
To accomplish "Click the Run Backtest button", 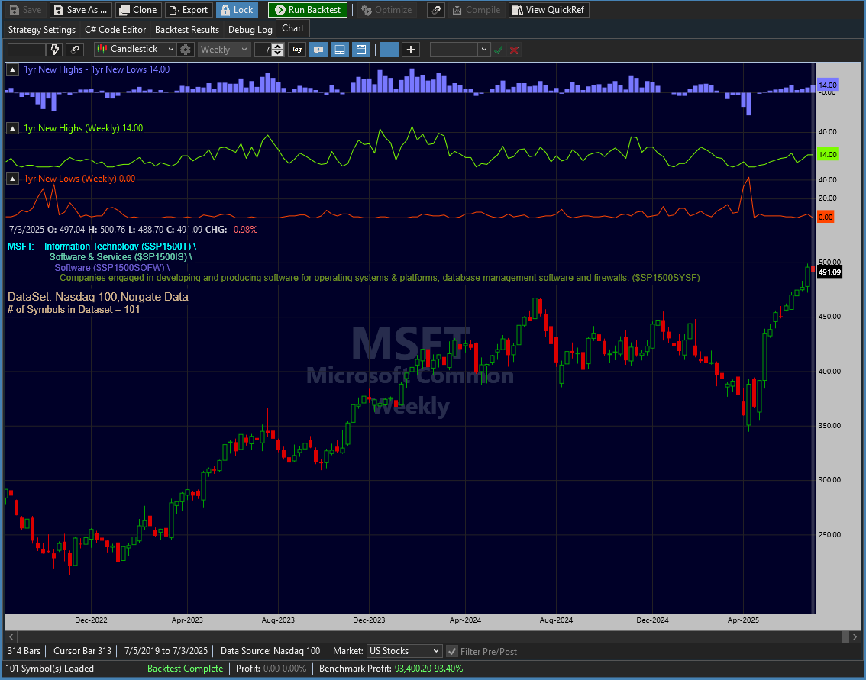I will click(x=308, y=10).
